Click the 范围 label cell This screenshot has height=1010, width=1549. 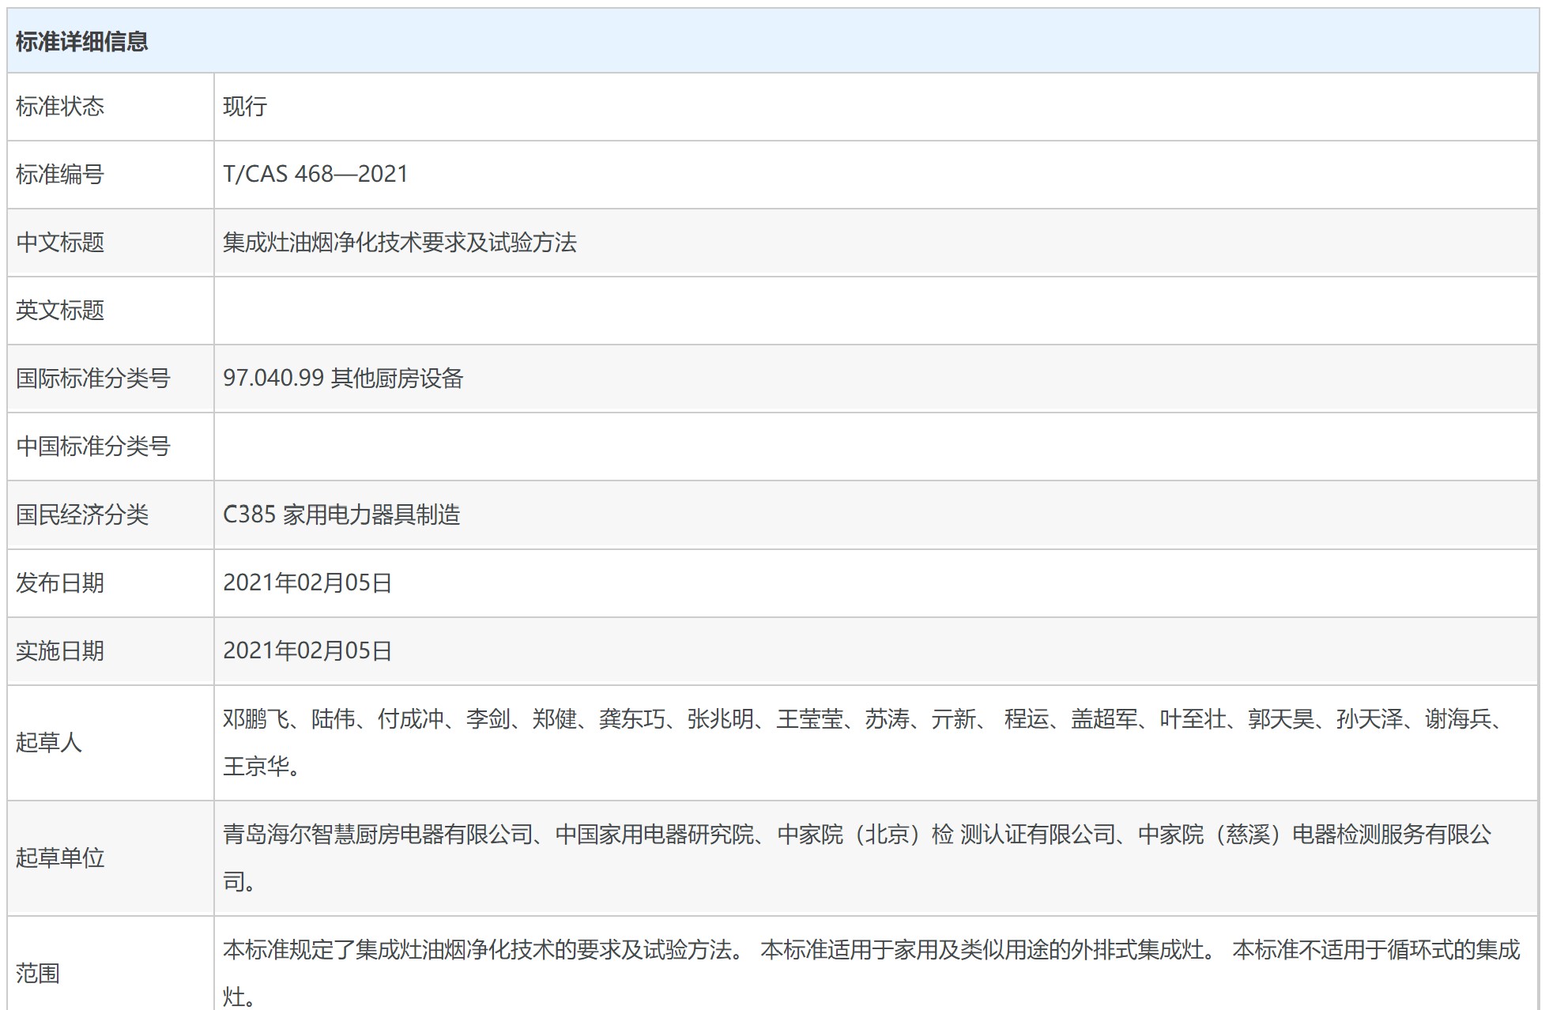(x=38, y=973)
